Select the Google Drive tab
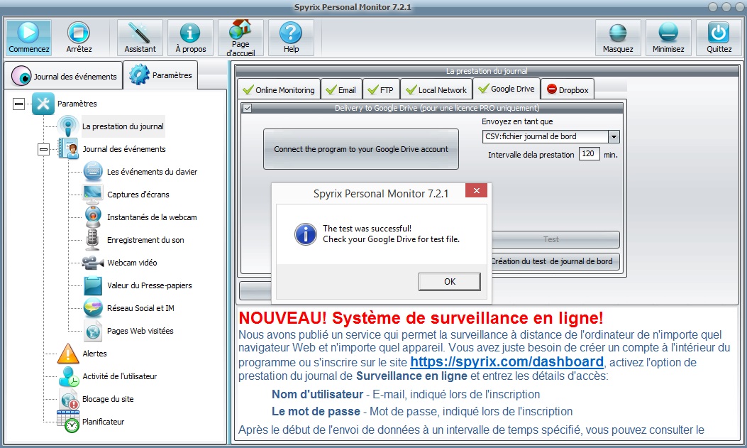Screen dimensions: 747x448 [507, 89]
